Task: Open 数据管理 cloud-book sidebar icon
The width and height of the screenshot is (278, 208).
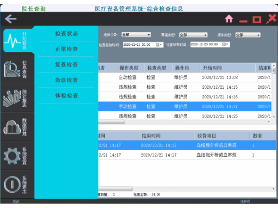Action: point(13,126)
